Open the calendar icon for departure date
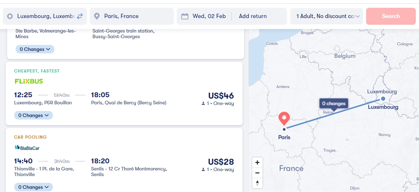Screen dimensions: 419x192 pos(184,16)
